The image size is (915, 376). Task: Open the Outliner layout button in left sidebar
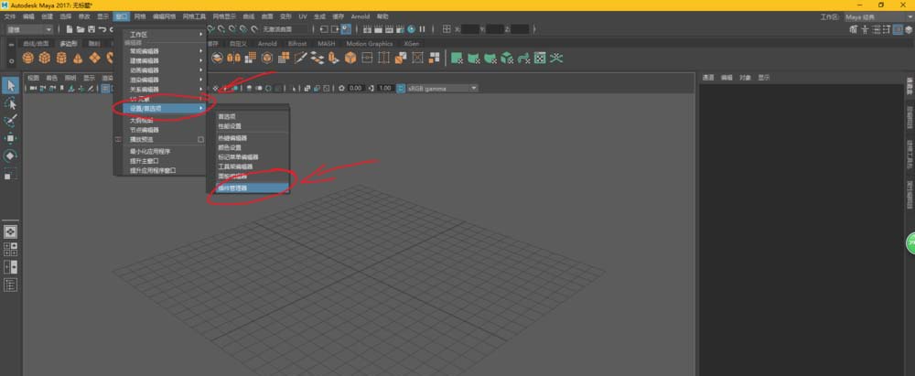point(10,285)
